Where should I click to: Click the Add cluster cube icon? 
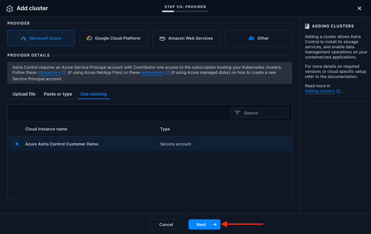pos(10,8)
